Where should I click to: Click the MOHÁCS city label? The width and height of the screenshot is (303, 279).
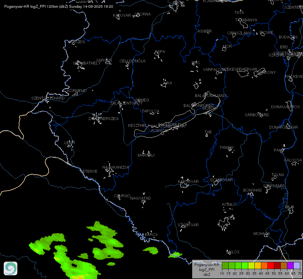click(x=262, y=234)
